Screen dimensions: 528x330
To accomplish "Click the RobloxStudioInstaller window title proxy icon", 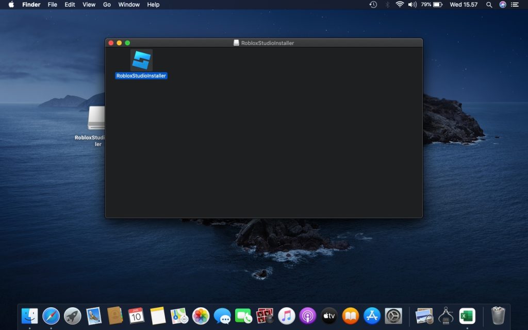I will (x=236, y=43).
